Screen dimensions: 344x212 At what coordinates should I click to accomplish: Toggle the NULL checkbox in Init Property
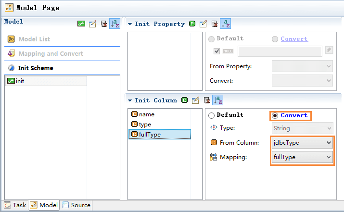pyautogui.click(x=217, y=51)
